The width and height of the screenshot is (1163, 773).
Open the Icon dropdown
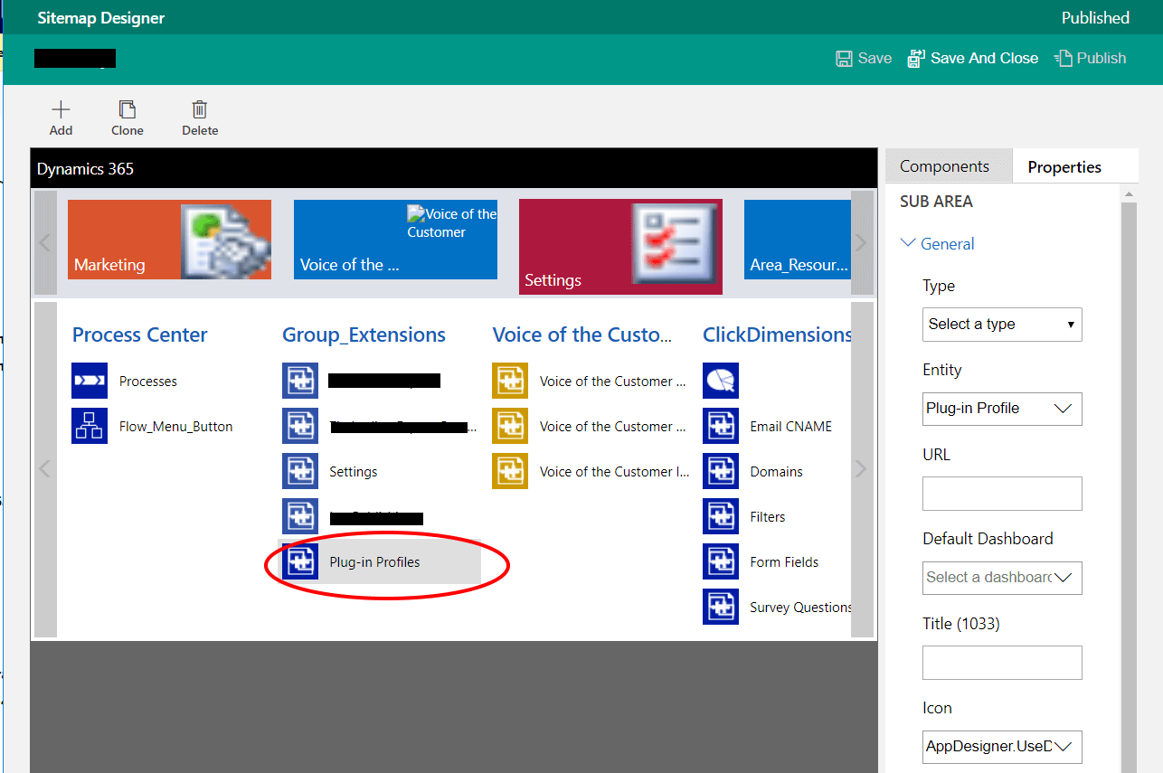[x=1002, y=747]
